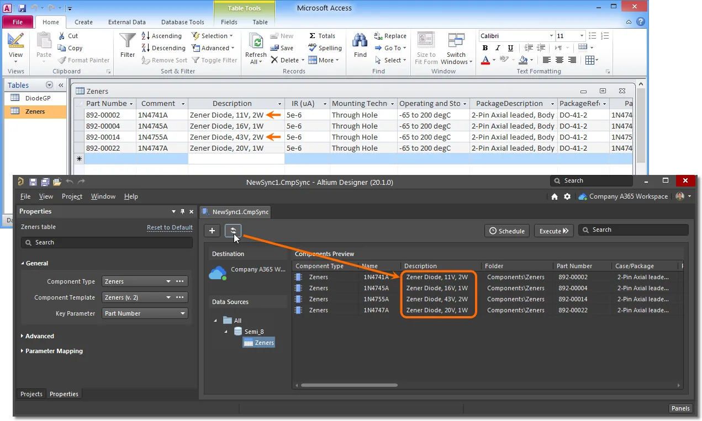
Task: Click align text left icon in Access
Action: pos(547,60)
